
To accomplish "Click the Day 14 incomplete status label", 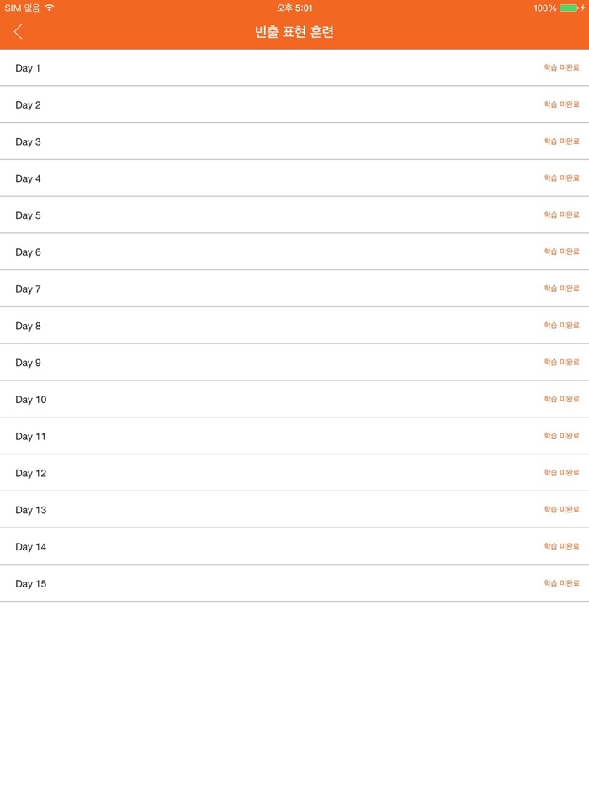I will [561, 546].
